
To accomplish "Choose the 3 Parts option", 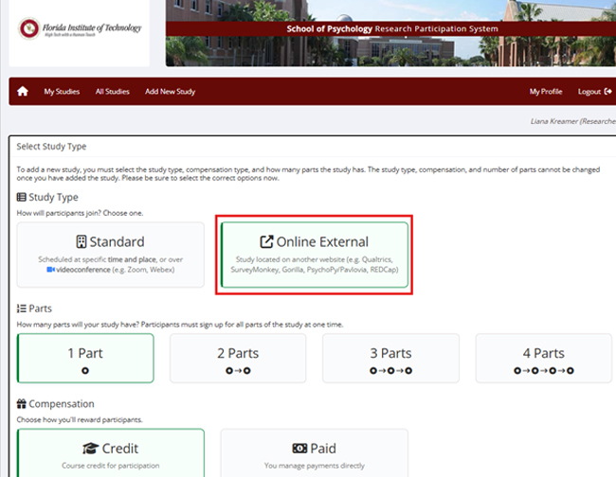I will [390, 358].
